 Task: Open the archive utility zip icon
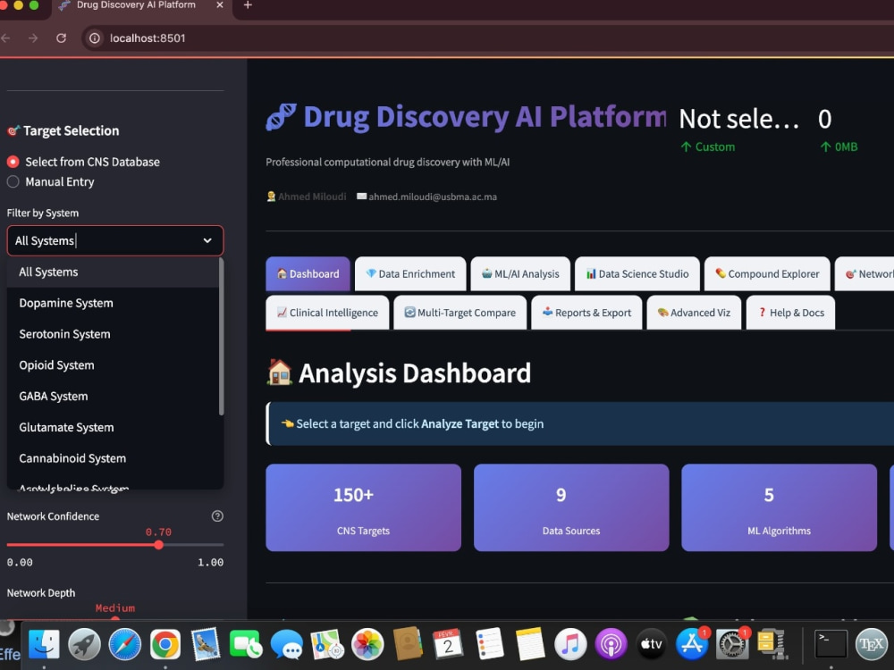(x=772, y=644)
